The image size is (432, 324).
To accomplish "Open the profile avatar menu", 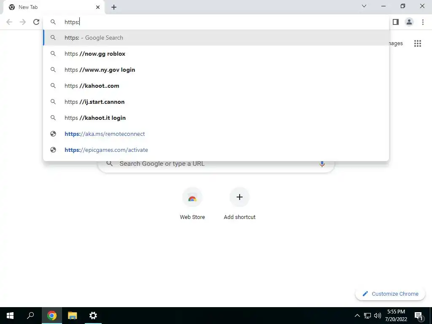I will [x=409, y=22].
